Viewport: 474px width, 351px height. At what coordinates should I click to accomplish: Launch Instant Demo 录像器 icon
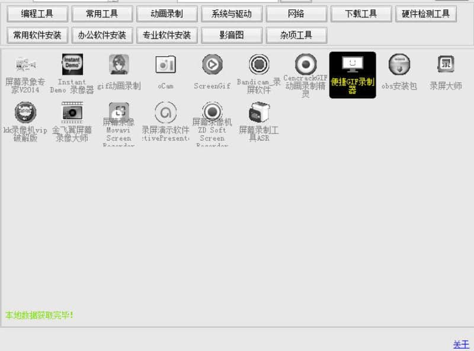point(72,65)
